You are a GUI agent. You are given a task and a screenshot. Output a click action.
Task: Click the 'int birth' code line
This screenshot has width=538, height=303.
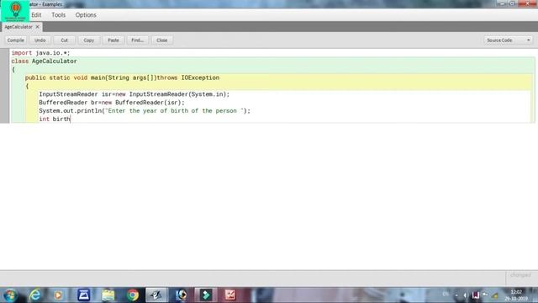click(55, 119)
